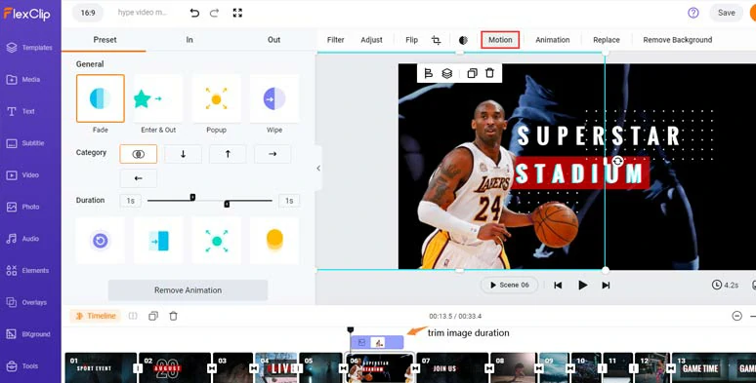Screen dimensions: 756x383
Task: Select the Fade animation preset
Action: [x=101, y=98]
